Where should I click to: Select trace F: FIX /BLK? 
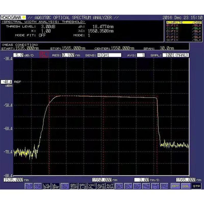pos(184,37)
